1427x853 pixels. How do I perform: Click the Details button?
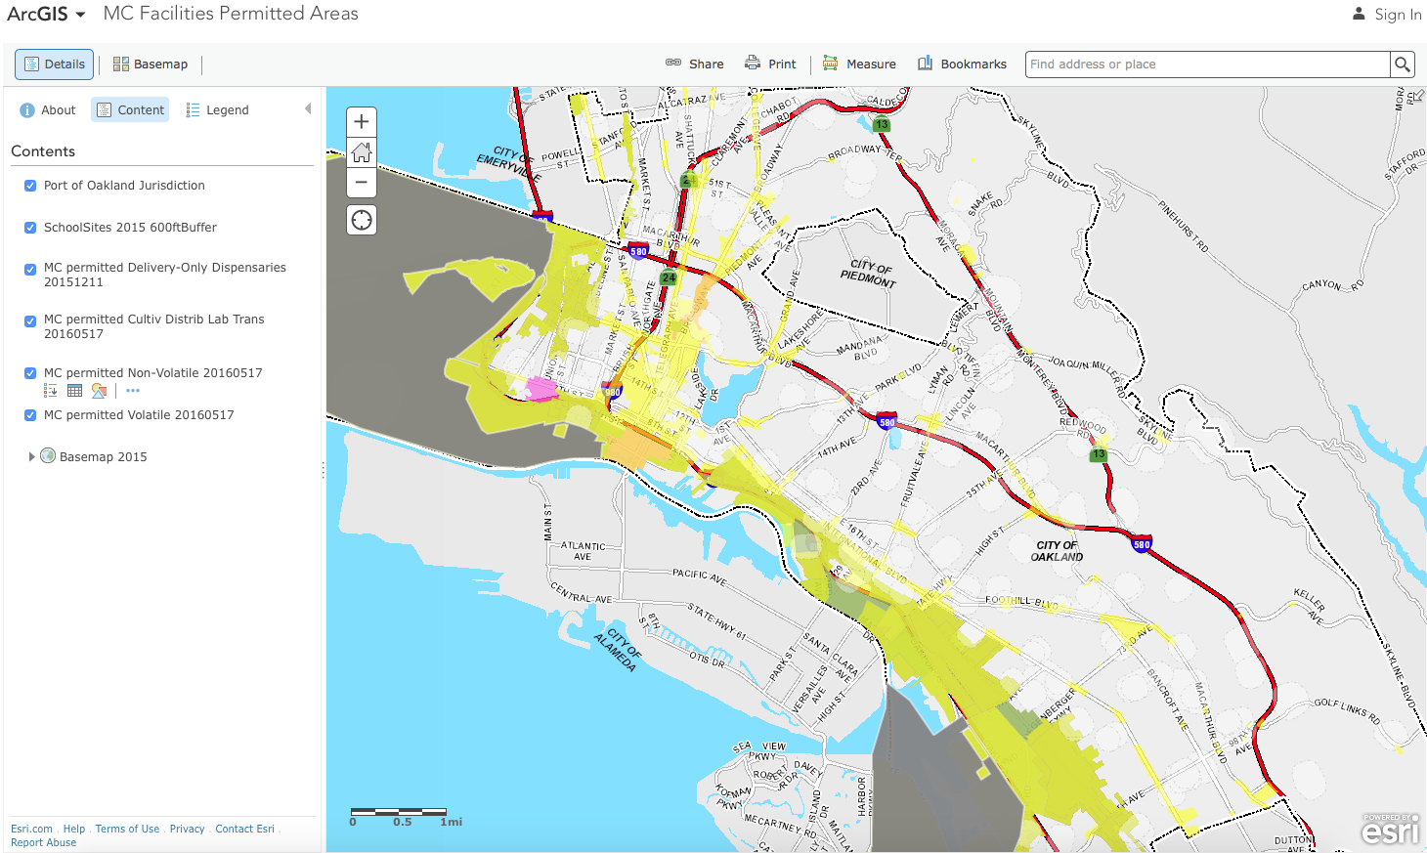[54, 64]
